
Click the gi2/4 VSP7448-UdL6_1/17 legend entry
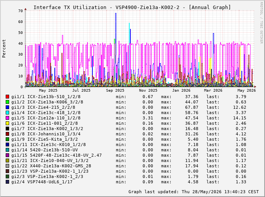pyautogui.click(x=42, y=182)
